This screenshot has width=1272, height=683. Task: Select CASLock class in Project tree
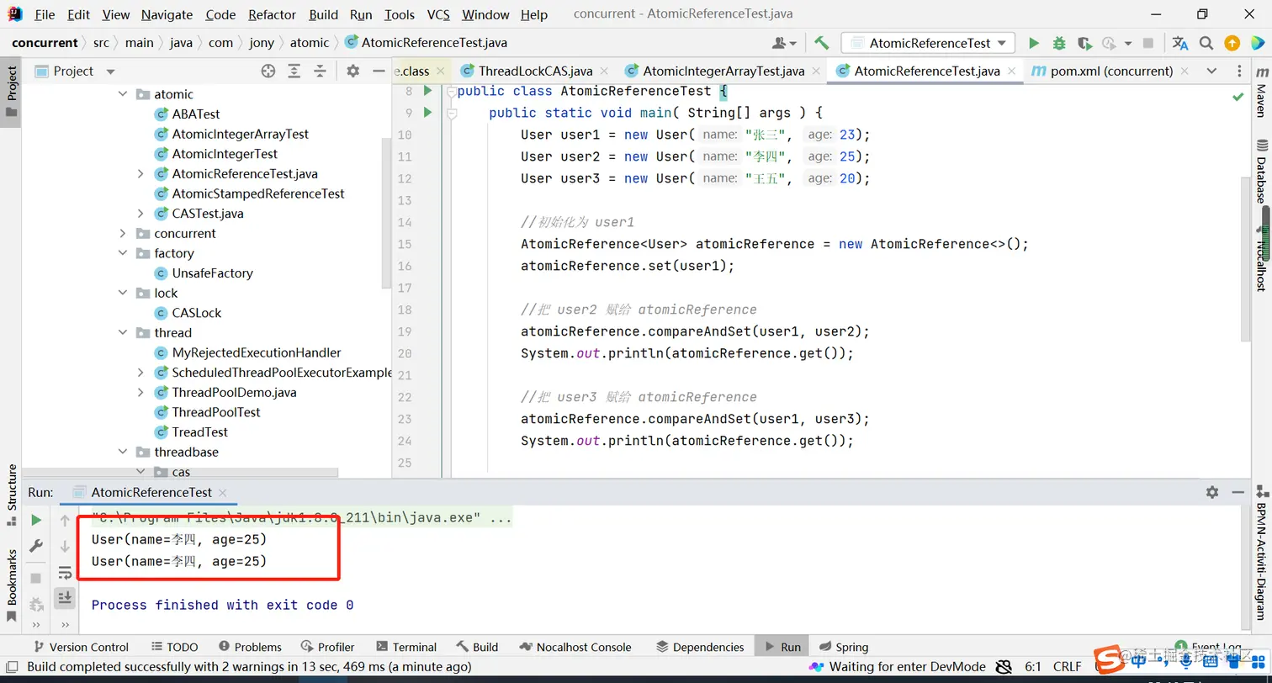click(x=197, y=313)
